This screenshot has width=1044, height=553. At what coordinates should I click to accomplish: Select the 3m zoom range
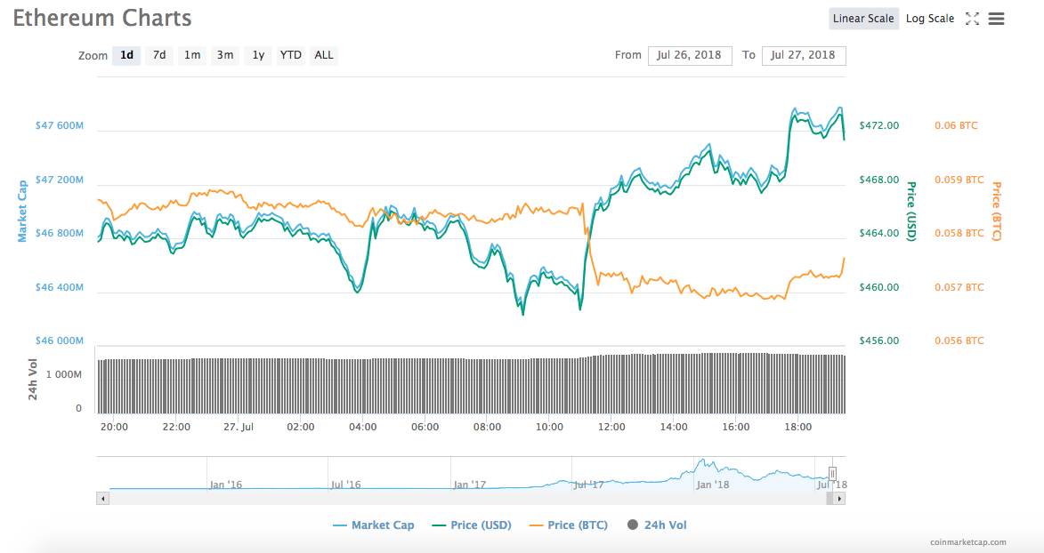point(225,55)
